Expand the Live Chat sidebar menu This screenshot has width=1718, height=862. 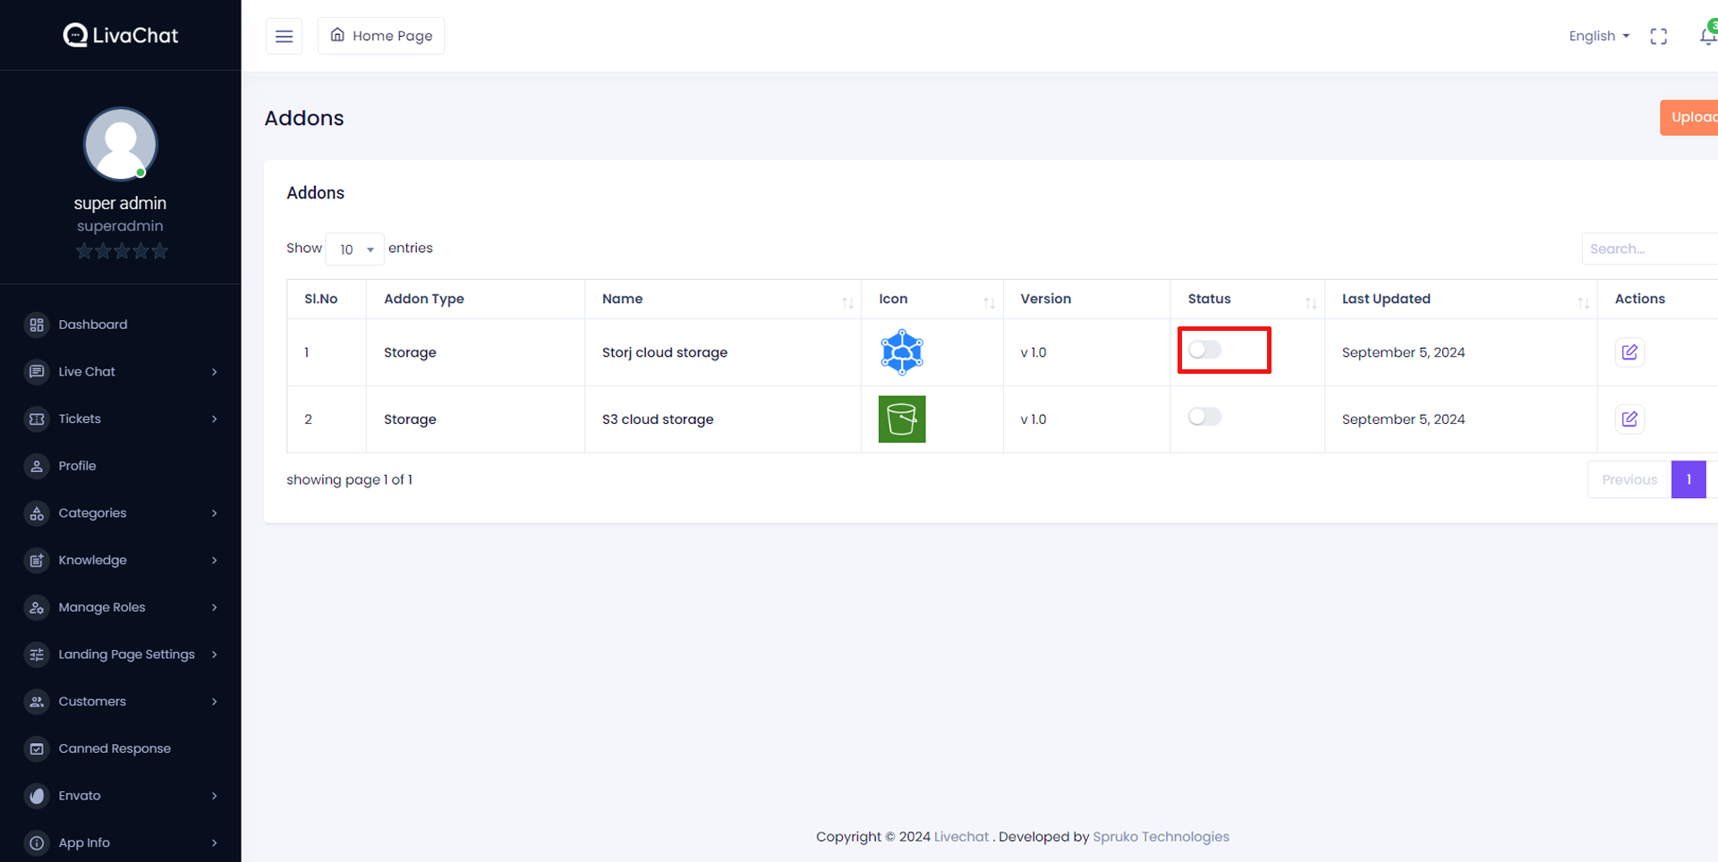(120, 372)
